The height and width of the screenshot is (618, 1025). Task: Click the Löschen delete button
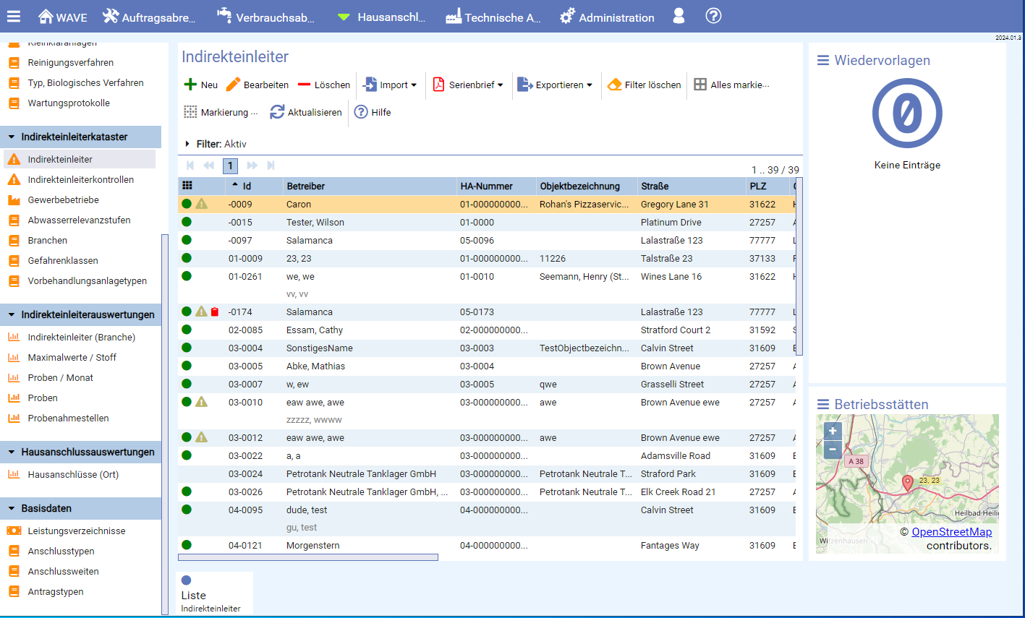(x=323, y=85)
